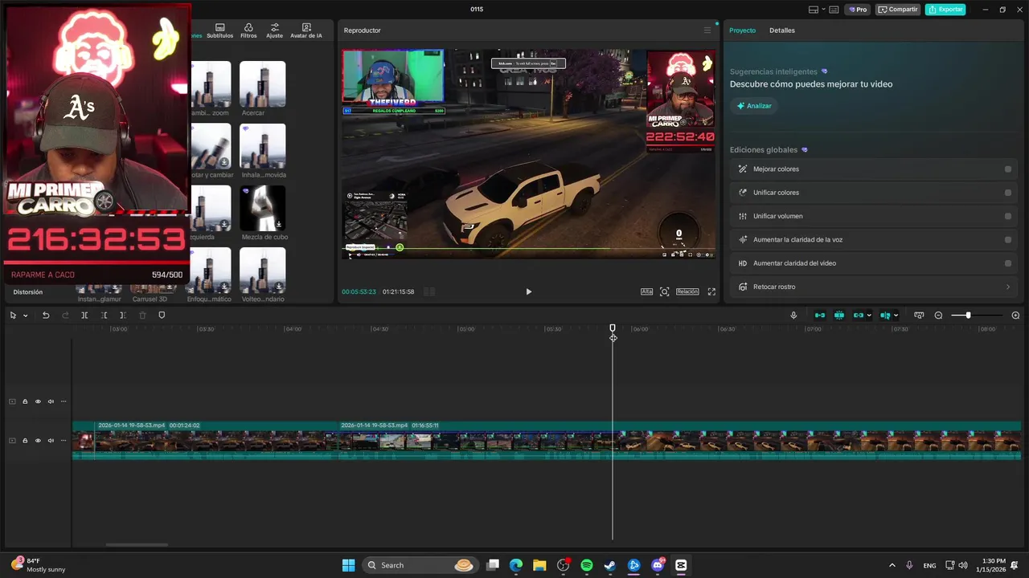Screen dimensions: 1029x578
Task: Open Spotify from the taskbar
Action: (587, 565)
